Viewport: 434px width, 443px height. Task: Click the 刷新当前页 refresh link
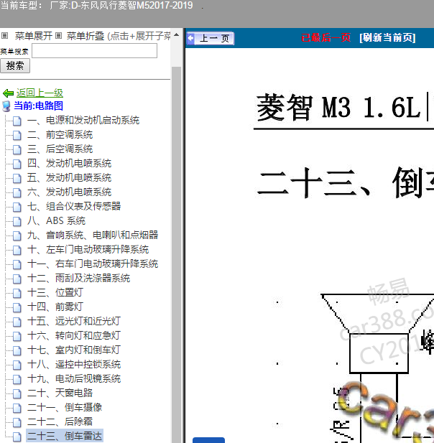tap(387, 37)
